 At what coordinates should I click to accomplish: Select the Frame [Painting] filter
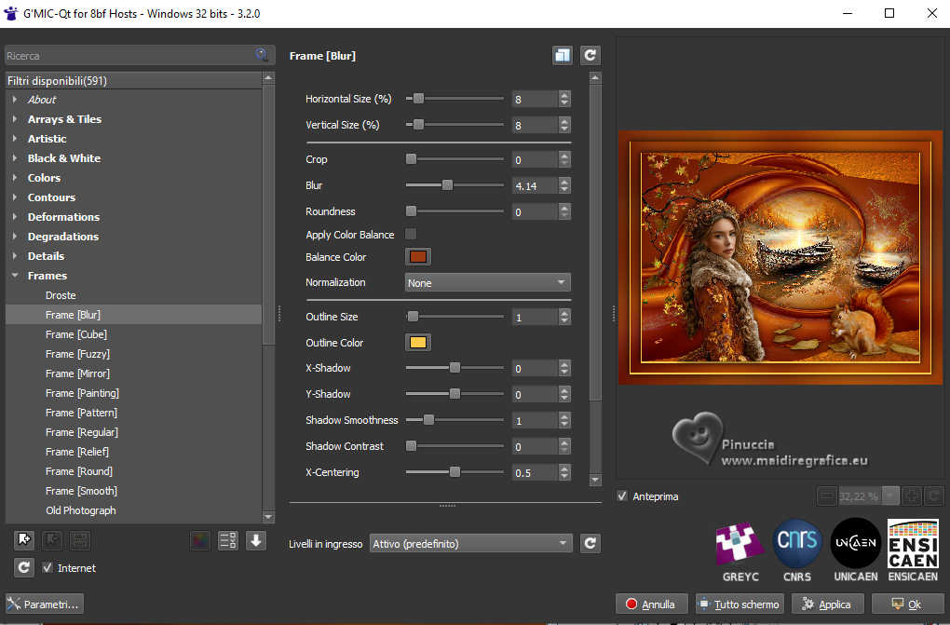(82, 393)
